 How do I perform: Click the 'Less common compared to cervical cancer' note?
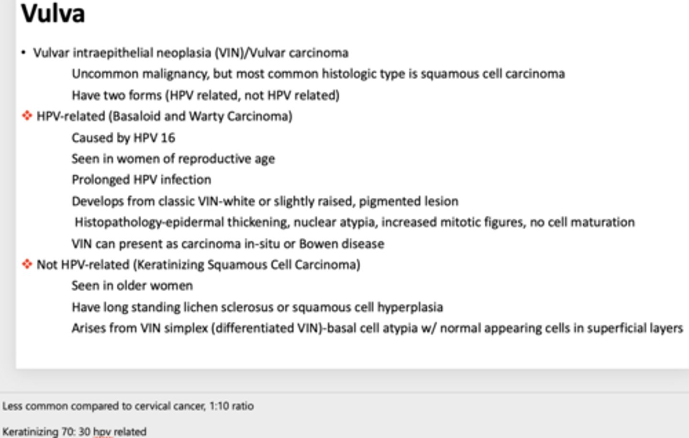tap(128, 406)
